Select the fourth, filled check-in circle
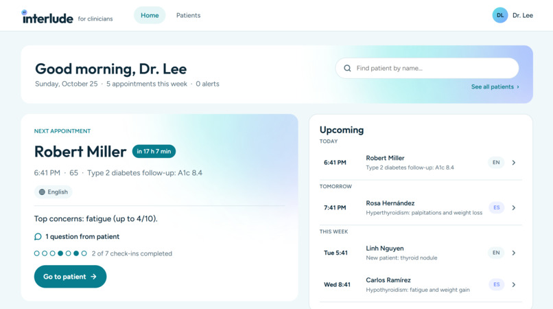Viewport: 553px width, 309px height. [60, 253]
